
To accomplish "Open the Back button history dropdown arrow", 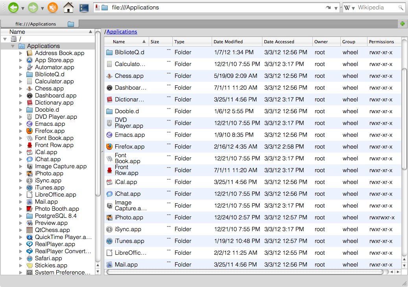I will pyautogui.click(x=23, y=8).
